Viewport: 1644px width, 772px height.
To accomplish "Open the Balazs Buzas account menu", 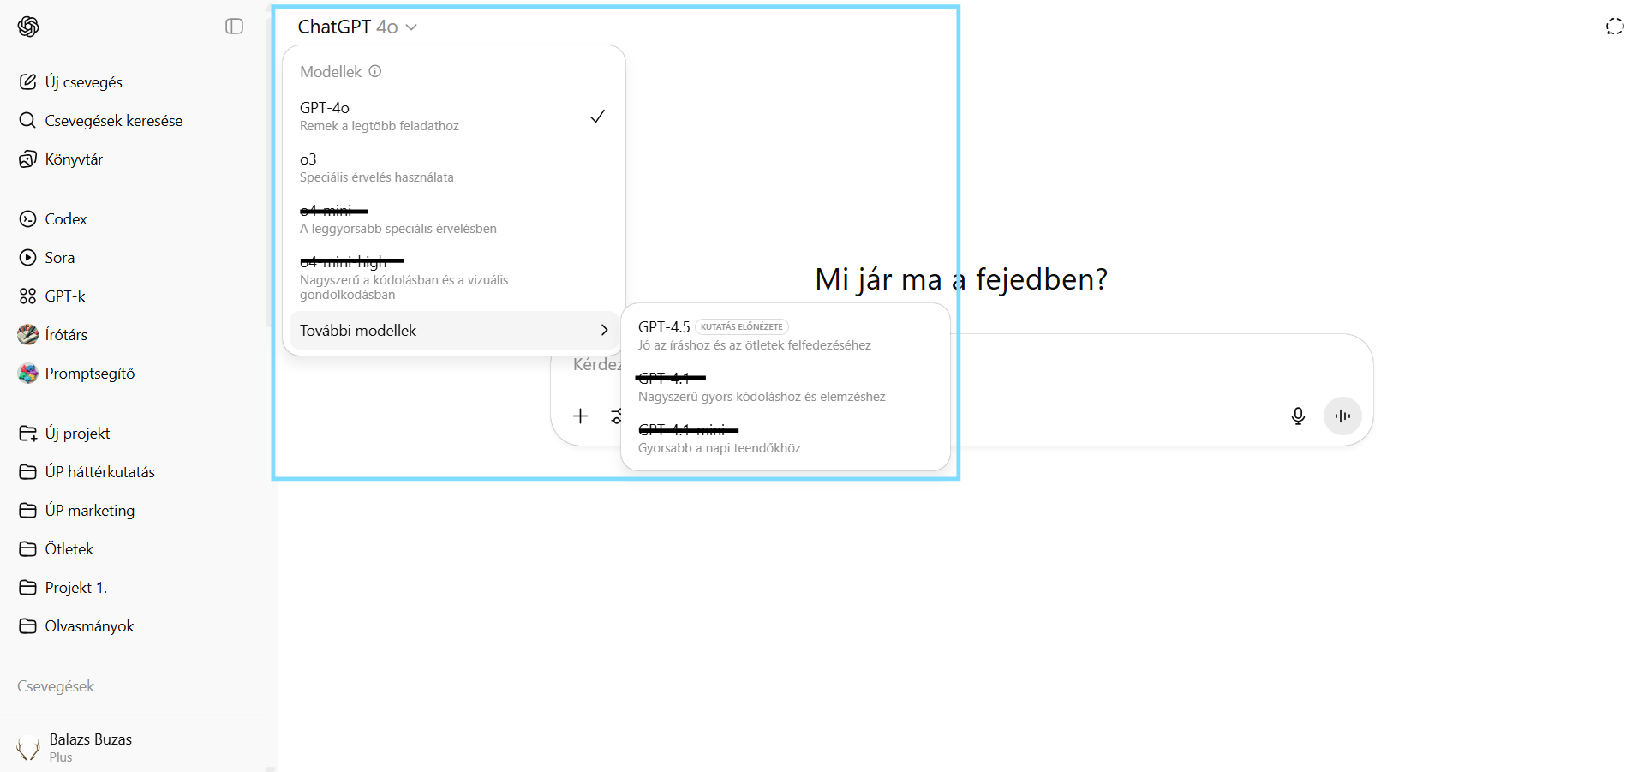I will [133, 747].
